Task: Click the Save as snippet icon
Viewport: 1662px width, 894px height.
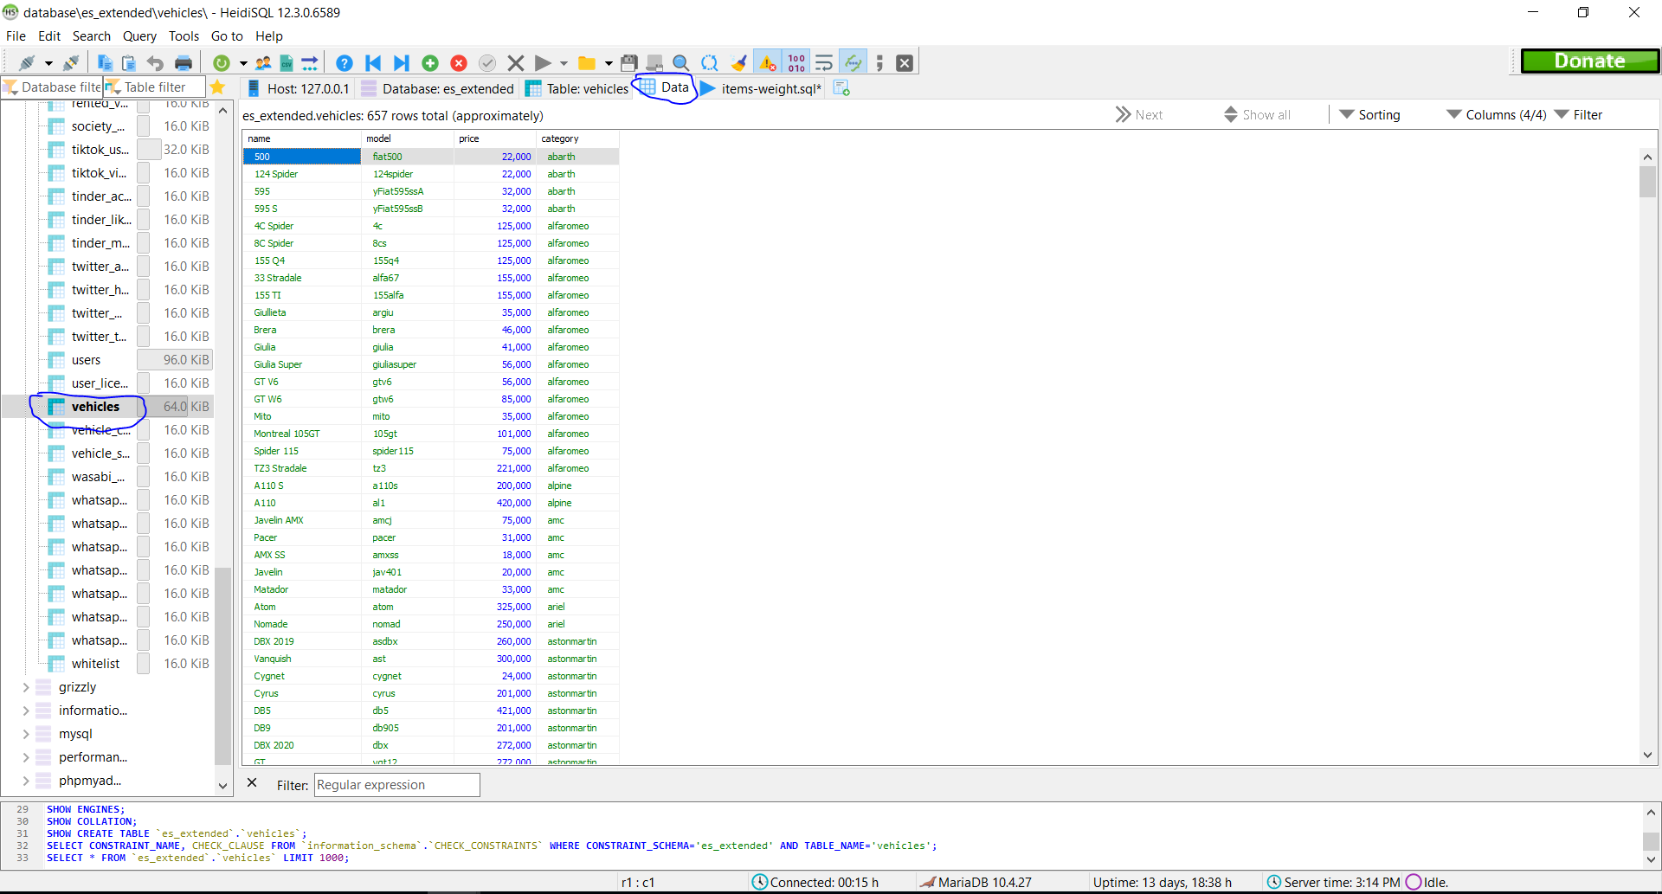Action: point(655,62)
